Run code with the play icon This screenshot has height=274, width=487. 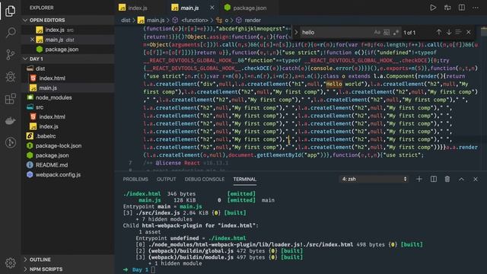(433, 8)
